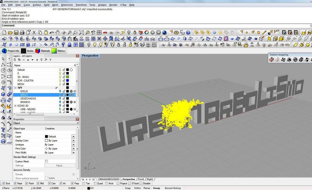
Task: Open the Print Width dropdown arrow
Action: coord(74,152)
